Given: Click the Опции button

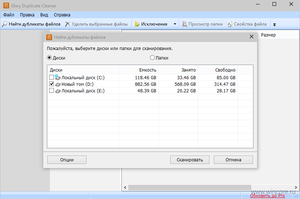Looking at the screenshot, I should 67,160.
